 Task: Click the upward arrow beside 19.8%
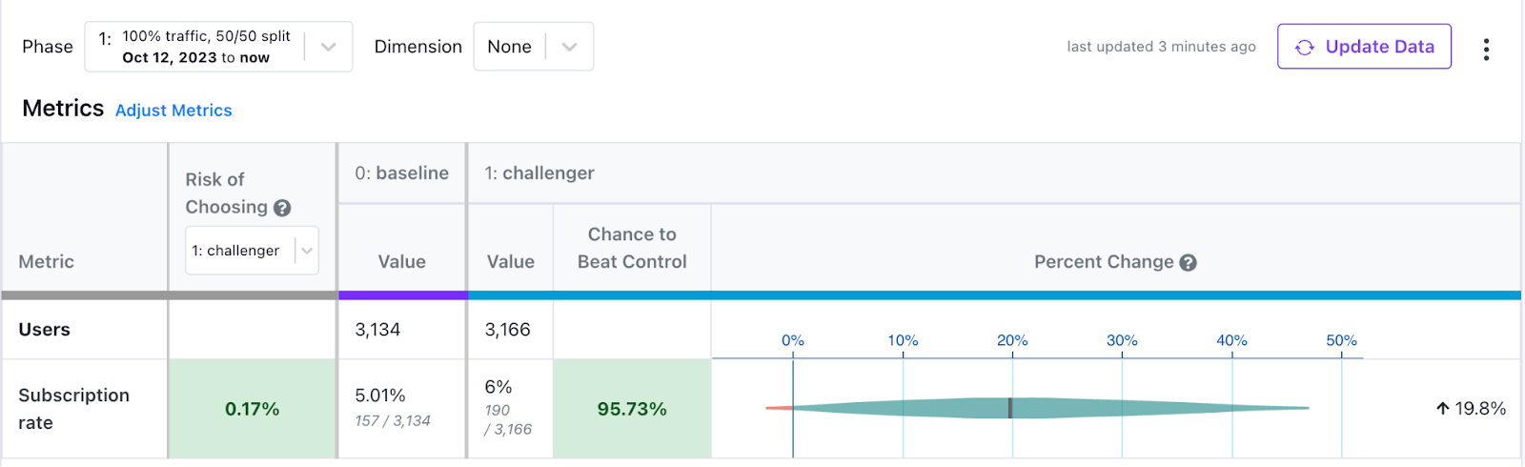click(x=1443, y=409)
